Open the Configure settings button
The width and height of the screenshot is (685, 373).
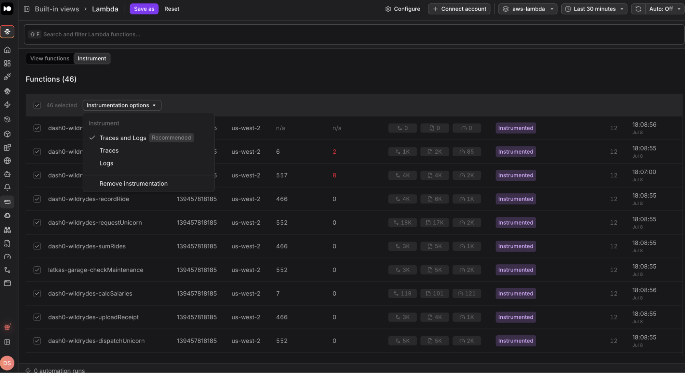[x=403, y=9]
